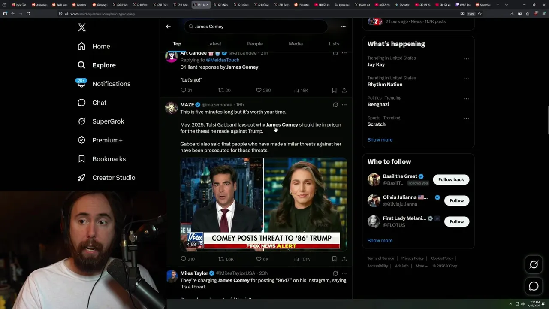Open SuperGrok in sidebar
The height and width of the screenshot is (309, 549).
(101, 121)
